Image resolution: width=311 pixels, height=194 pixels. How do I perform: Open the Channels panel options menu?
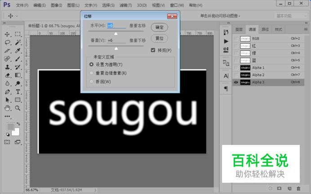pyautogui.click(x=306, y=29)
